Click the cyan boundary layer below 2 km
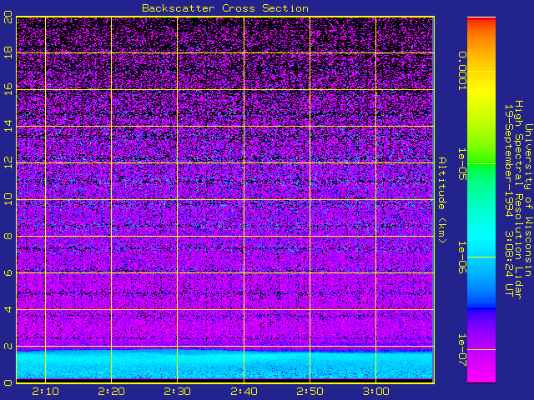The width and height of the screenshot is (534, 400). coord(224,364)
